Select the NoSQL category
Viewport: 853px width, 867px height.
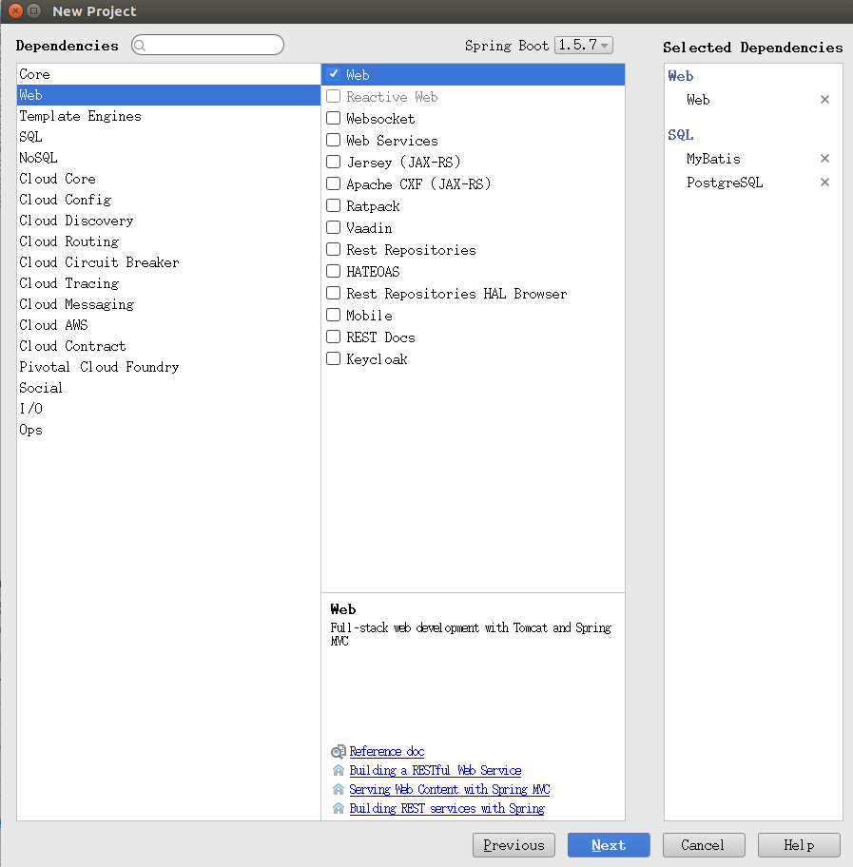pyautogui.click(x=168, y=158)
